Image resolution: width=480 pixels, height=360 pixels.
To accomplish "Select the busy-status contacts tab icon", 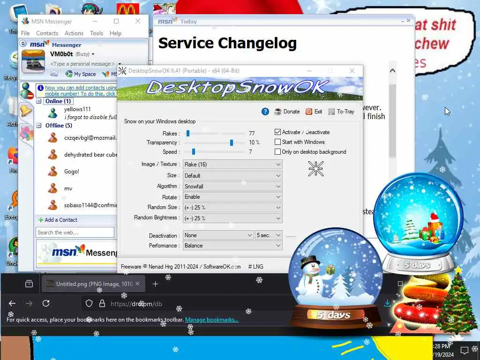I will 27,91.
